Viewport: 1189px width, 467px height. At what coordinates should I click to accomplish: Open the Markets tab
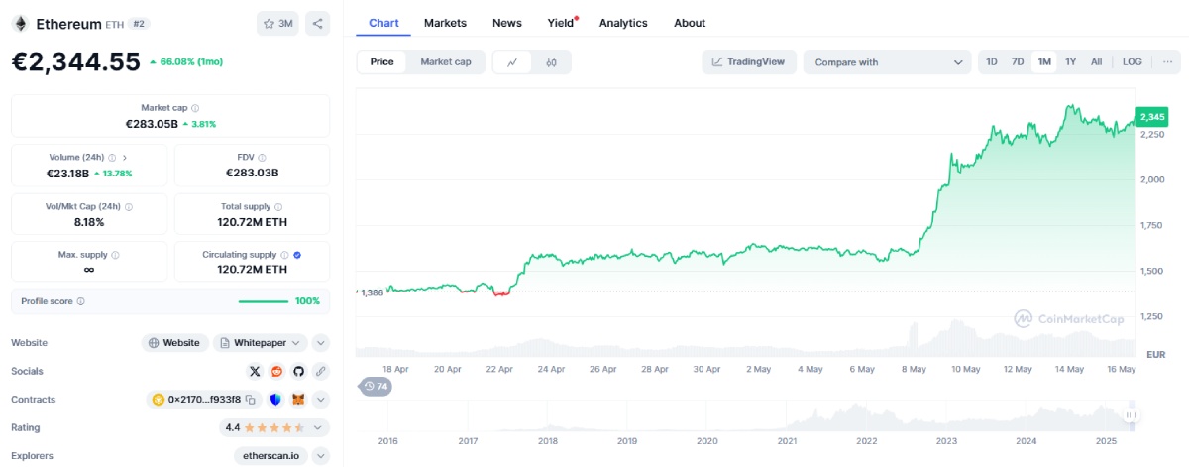pyautogui.click(x=445, y=23)
